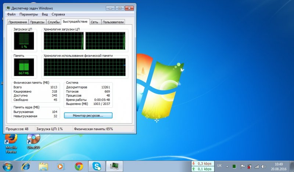The height and width of the screenshot is (172, 294).
Task: Switch to the Сеть tab
Action: click(x=94, y=22)
